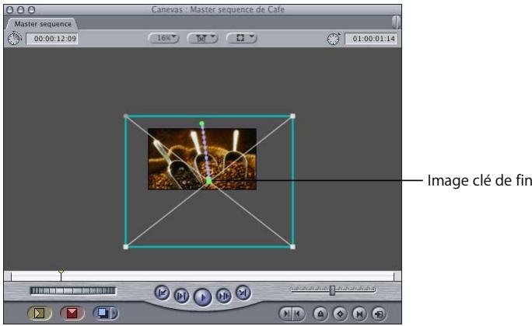532x326 pixels.
Task: Click the bottom-right wireframe corner handle
Action: tap(292, 247)
